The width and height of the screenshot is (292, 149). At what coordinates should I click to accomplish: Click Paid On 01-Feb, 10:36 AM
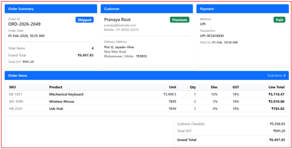coord(219,43)
